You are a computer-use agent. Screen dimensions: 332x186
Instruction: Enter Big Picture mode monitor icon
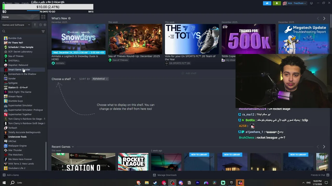point(311,3)
